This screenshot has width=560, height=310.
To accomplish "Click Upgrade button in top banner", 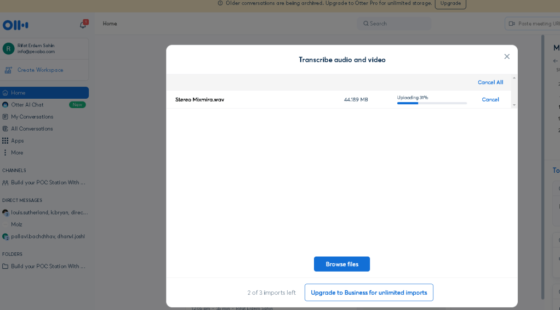I will 450,4.
